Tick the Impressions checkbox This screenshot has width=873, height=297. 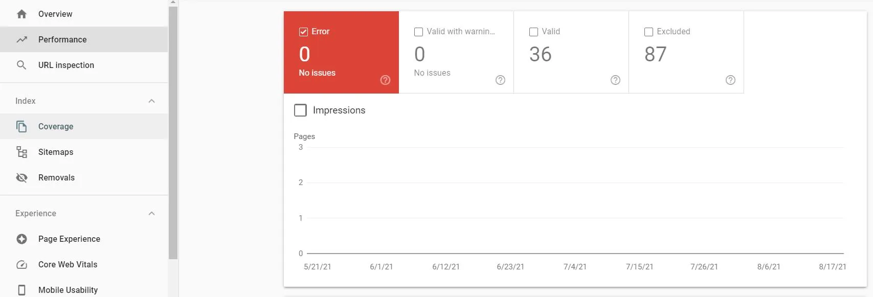(x=300, y=110)
